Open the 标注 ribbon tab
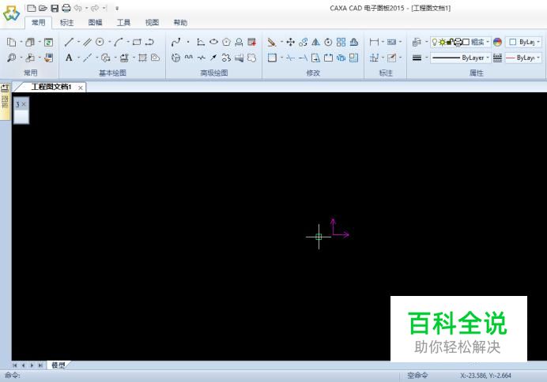Image resolution: width=547 pixels, height=382 pixels. [x=67, y=23]
